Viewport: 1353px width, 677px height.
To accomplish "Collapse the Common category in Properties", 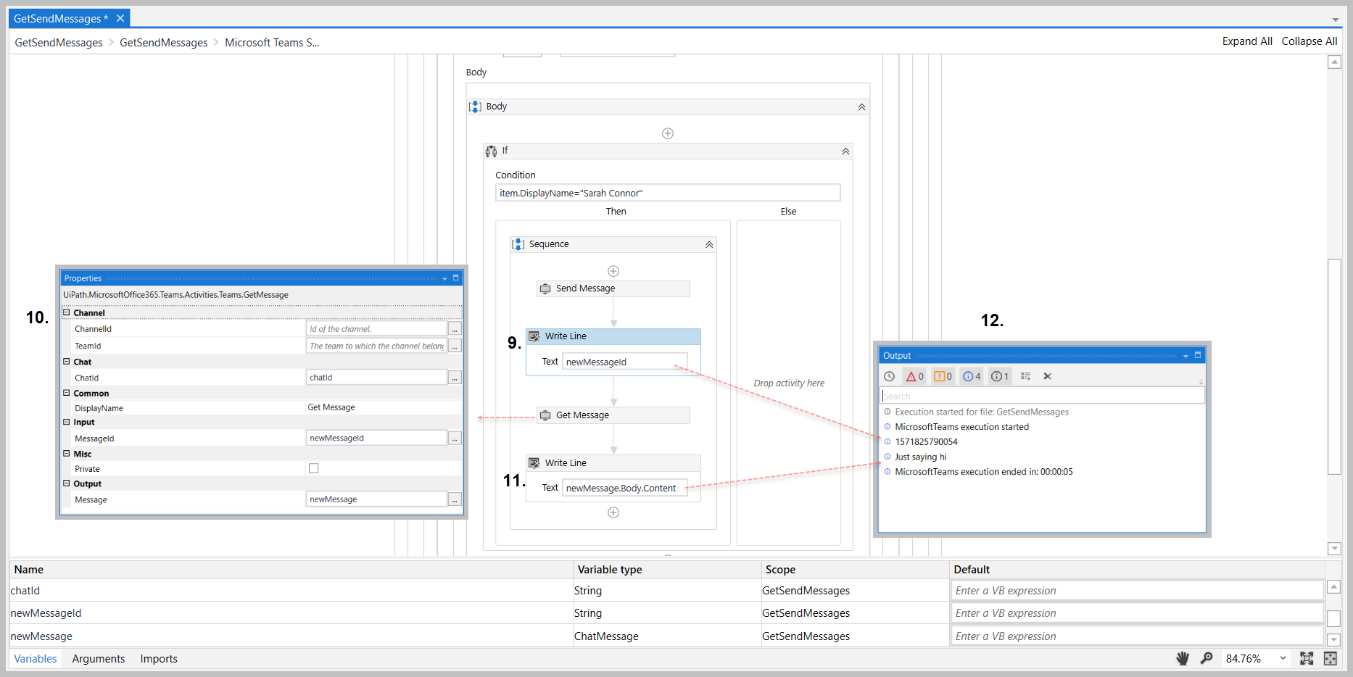I will [67, 393].
